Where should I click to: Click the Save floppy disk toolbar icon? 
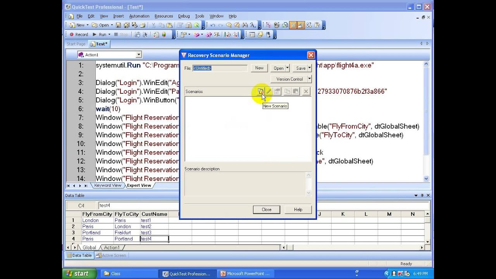coord(118,25)
